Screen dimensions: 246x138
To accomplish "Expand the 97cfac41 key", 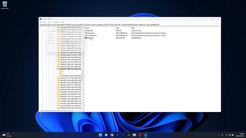I will pyautogui.click(x=57, y=78).
